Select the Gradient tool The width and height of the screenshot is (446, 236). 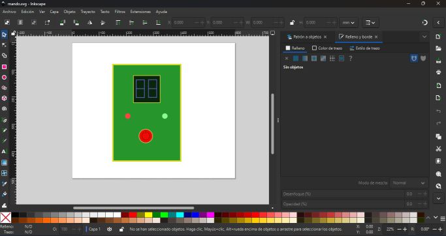[4, 162]
